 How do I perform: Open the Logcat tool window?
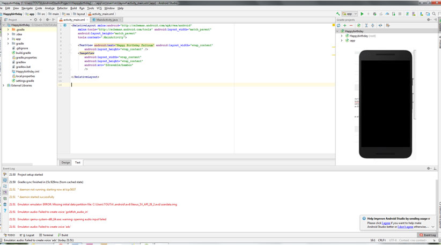click(27, 235)
